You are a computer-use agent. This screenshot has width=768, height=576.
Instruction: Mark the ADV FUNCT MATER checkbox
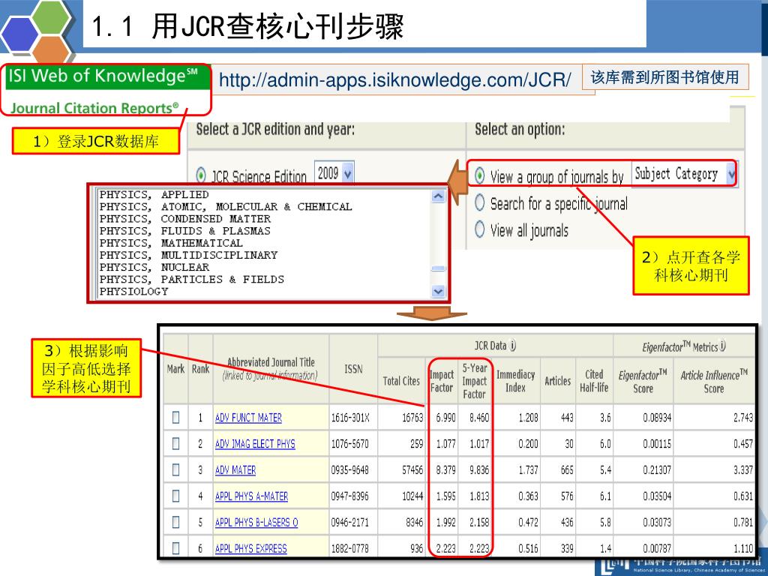coord(175,417)
